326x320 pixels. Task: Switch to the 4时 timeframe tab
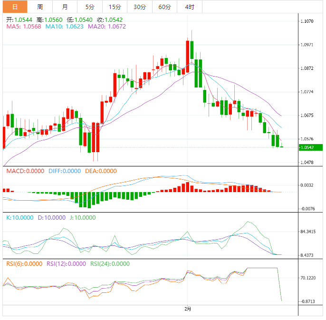[189, 7]
